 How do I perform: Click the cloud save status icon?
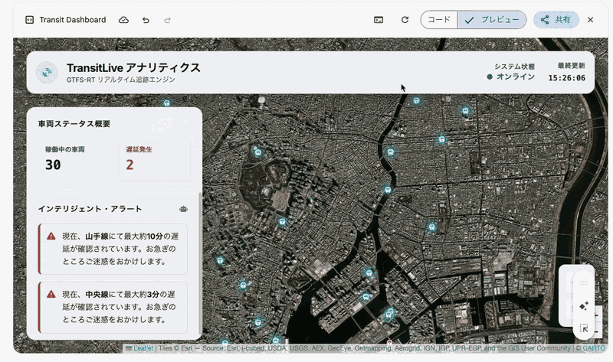pyautogui.click(x=123, y=20)
